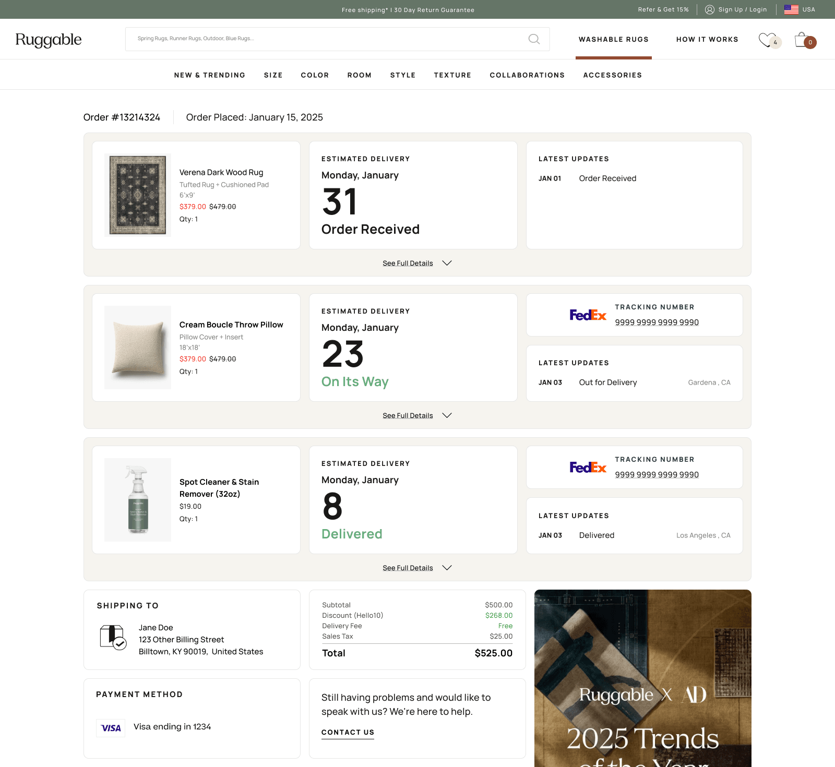835x767 pixels.
Task: Open pillow order tracking number link
Action: coord(657,322)
